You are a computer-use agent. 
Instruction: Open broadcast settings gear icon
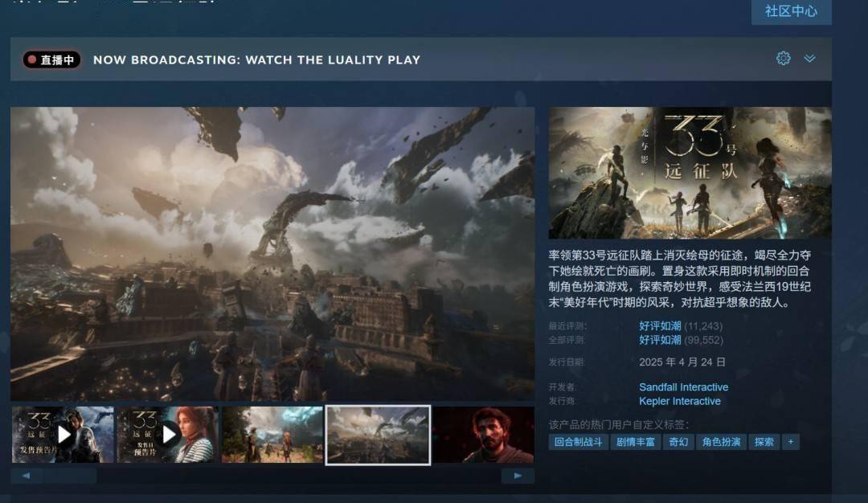click(x=783, y=58)
